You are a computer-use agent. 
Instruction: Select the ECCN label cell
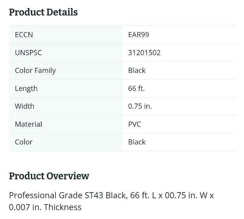click(65, 35)
